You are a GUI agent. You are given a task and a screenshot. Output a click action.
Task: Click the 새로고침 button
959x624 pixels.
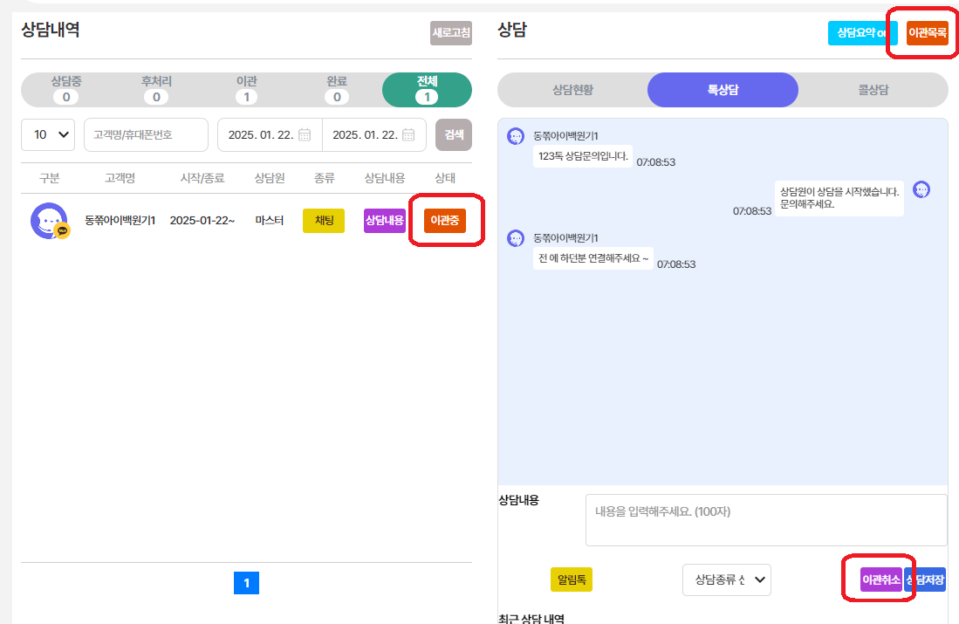[450, 33]
